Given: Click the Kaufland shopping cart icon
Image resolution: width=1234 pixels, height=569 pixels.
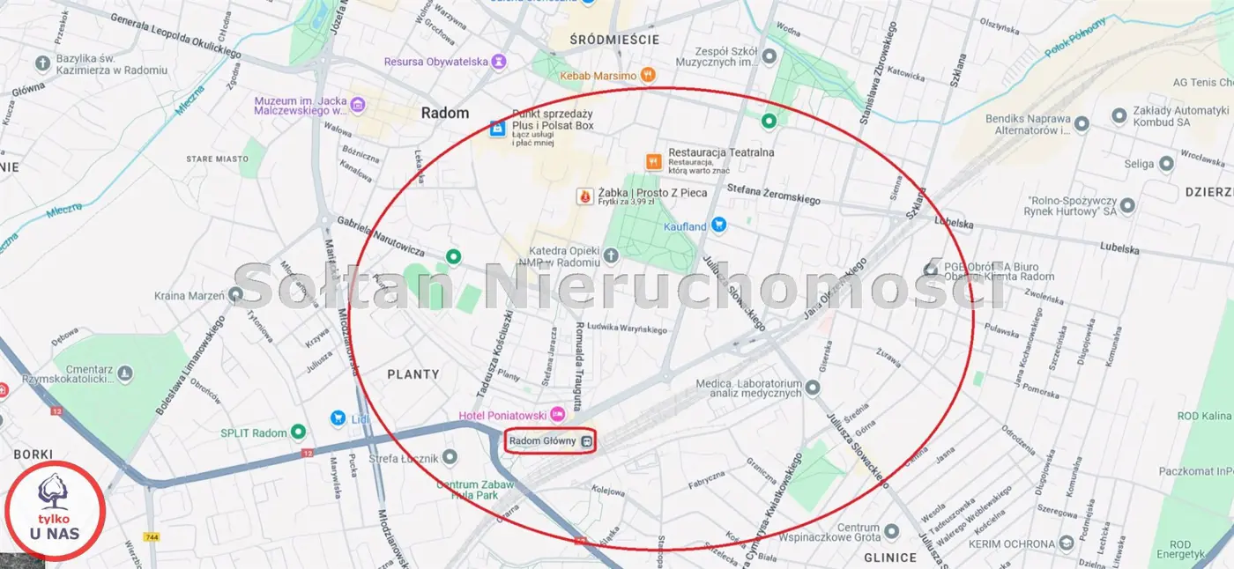Looking at the screenshot, I should pyautogui.click(x=718, y=225).
